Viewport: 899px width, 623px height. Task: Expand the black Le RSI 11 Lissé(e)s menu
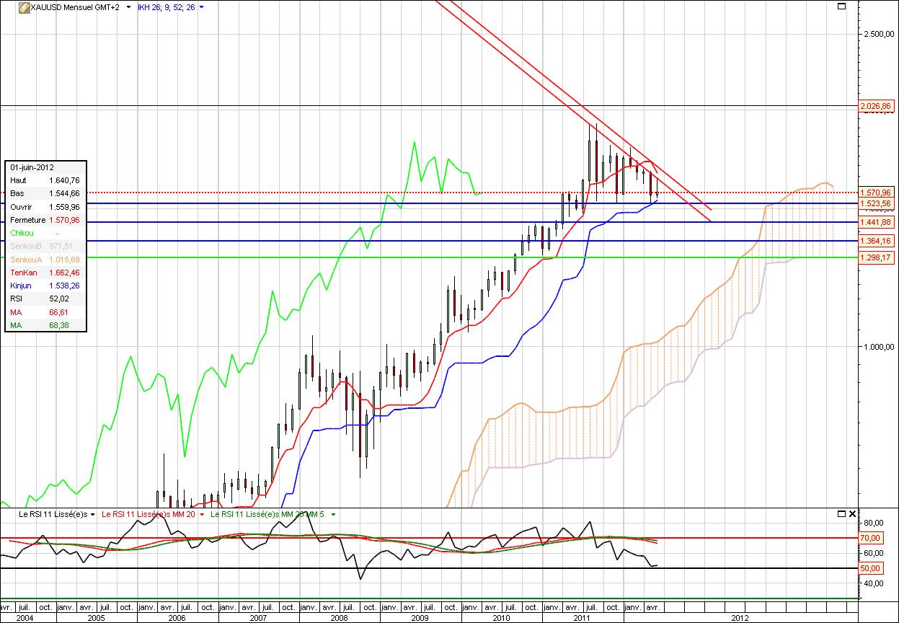(x=93, y=515)
